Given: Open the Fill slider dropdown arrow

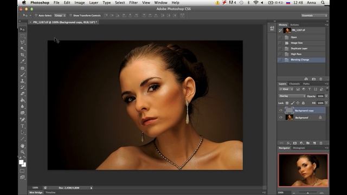Looking at the screenshot, I should (x=326, y=103).
